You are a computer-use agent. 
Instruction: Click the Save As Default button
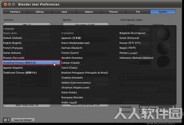click(x=23, y=120)
